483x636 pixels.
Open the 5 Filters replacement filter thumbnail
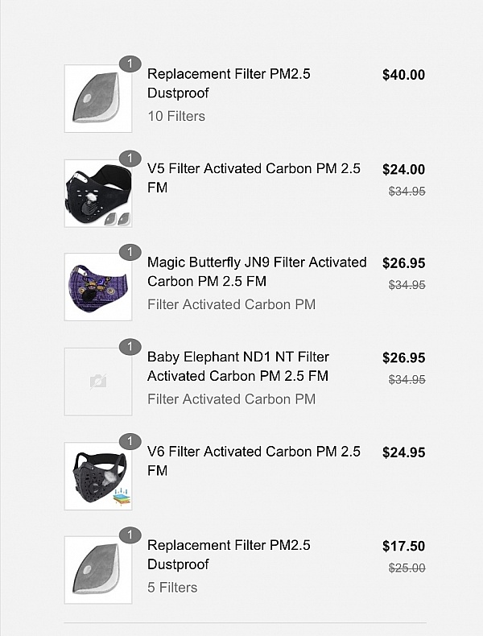click(98, 570)
